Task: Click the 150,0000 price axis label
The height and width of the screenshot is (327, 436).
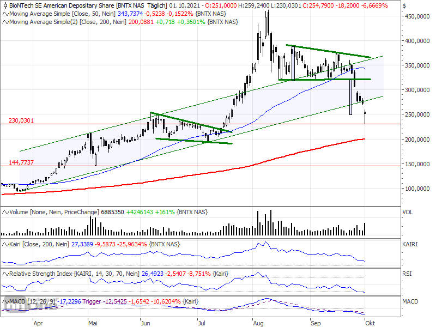Action: tap(417, 165)
